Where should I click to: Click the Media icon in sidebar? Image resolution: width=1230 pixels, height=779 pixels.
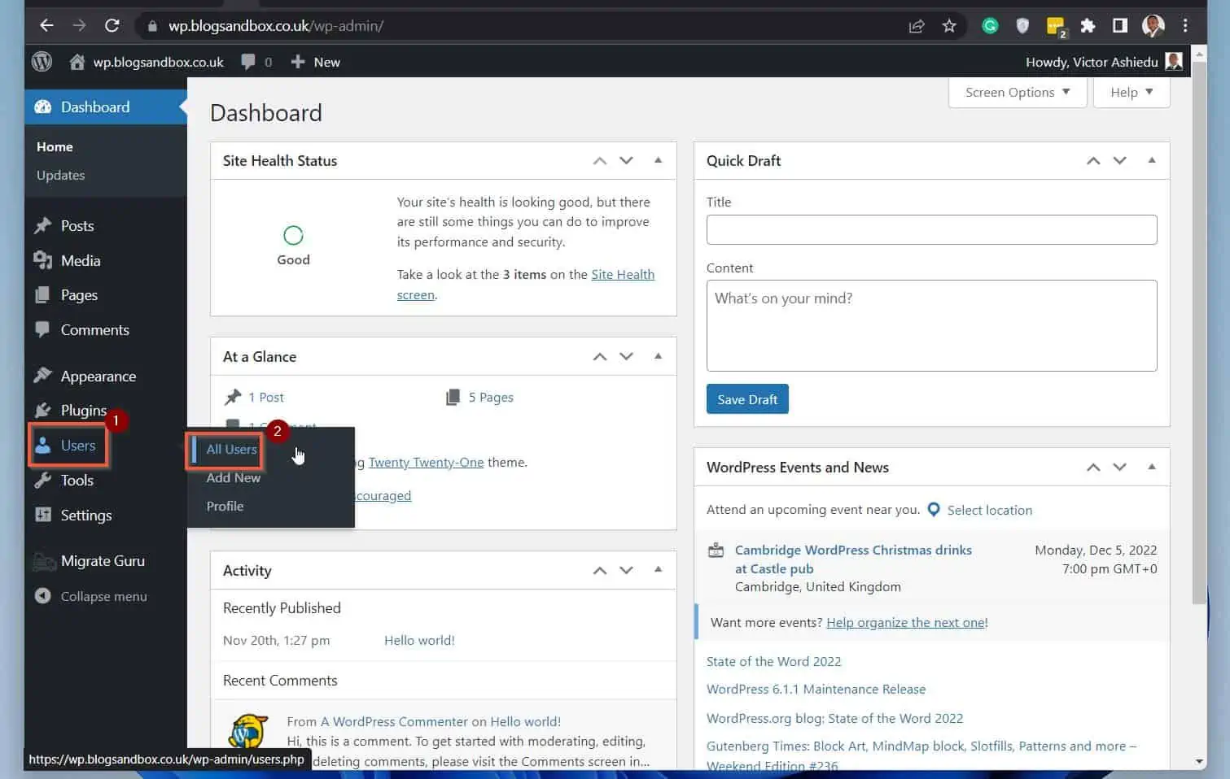click(x=42, y=260)
